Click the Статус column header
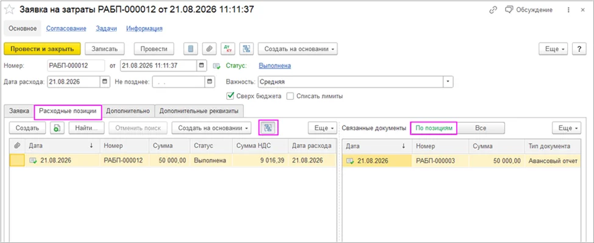 [212, 146]
